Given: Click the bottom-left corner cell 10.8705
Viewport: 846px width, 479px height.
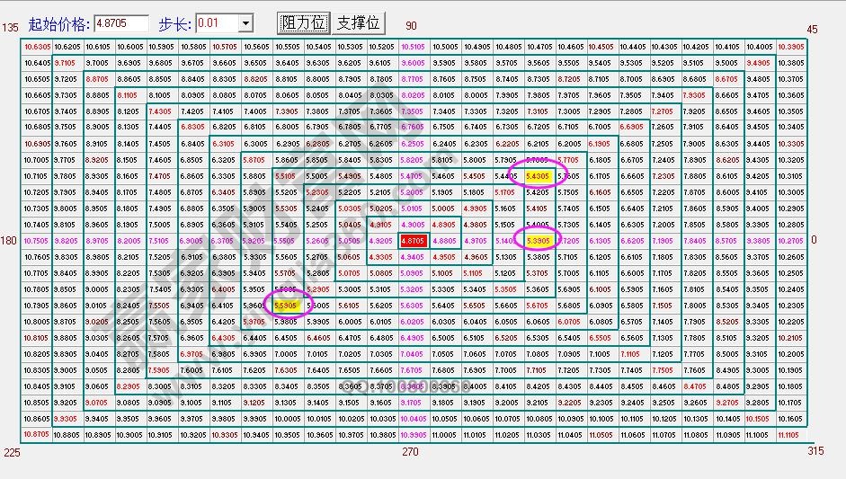Looking at the screenshot, I should [x=38, y=434].
